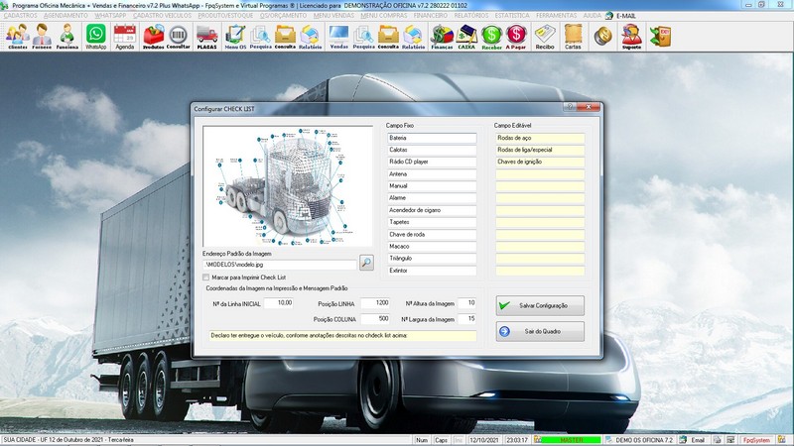Open the Agenda calendar icon
The image size is (794, 446).
tap(125, 37)
